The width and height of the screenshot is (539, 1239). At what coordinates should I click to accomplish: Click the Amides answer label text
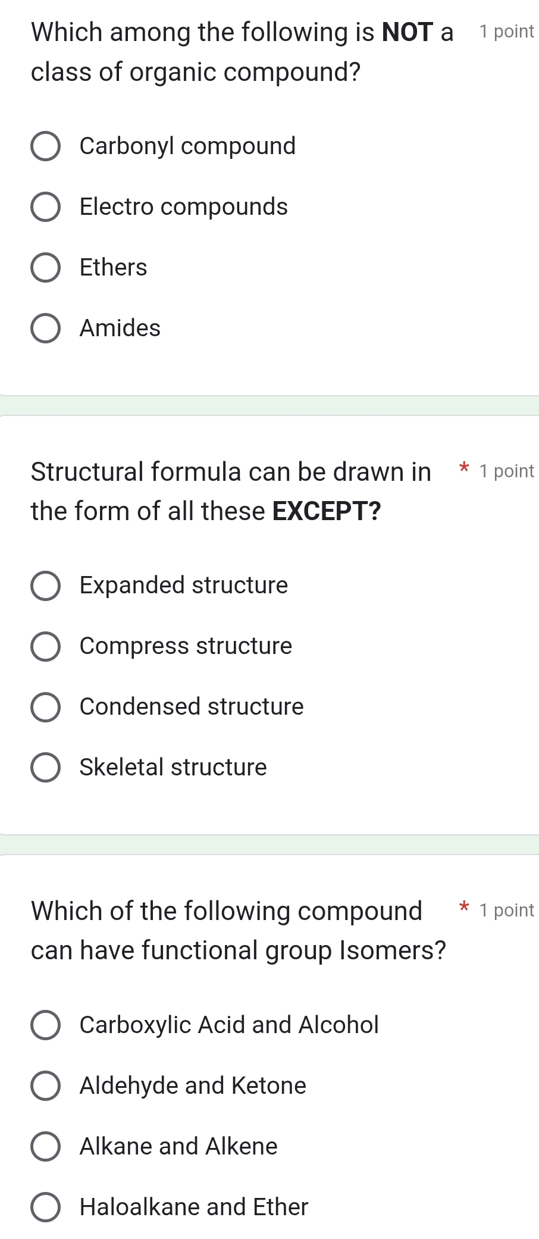tap(120, 328)
